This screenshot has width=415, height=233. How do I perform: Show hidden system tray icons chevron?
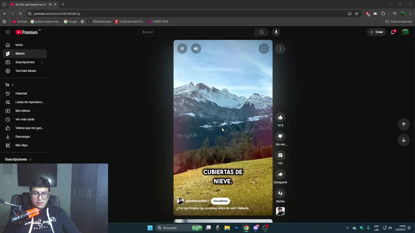[x=347, y=228]
